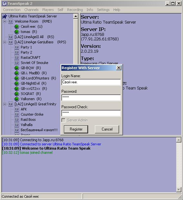Select the Raid Boss channel name
The height and width of the screenshot is (200, 183).
pyautogui.click(x=28, y=120)
